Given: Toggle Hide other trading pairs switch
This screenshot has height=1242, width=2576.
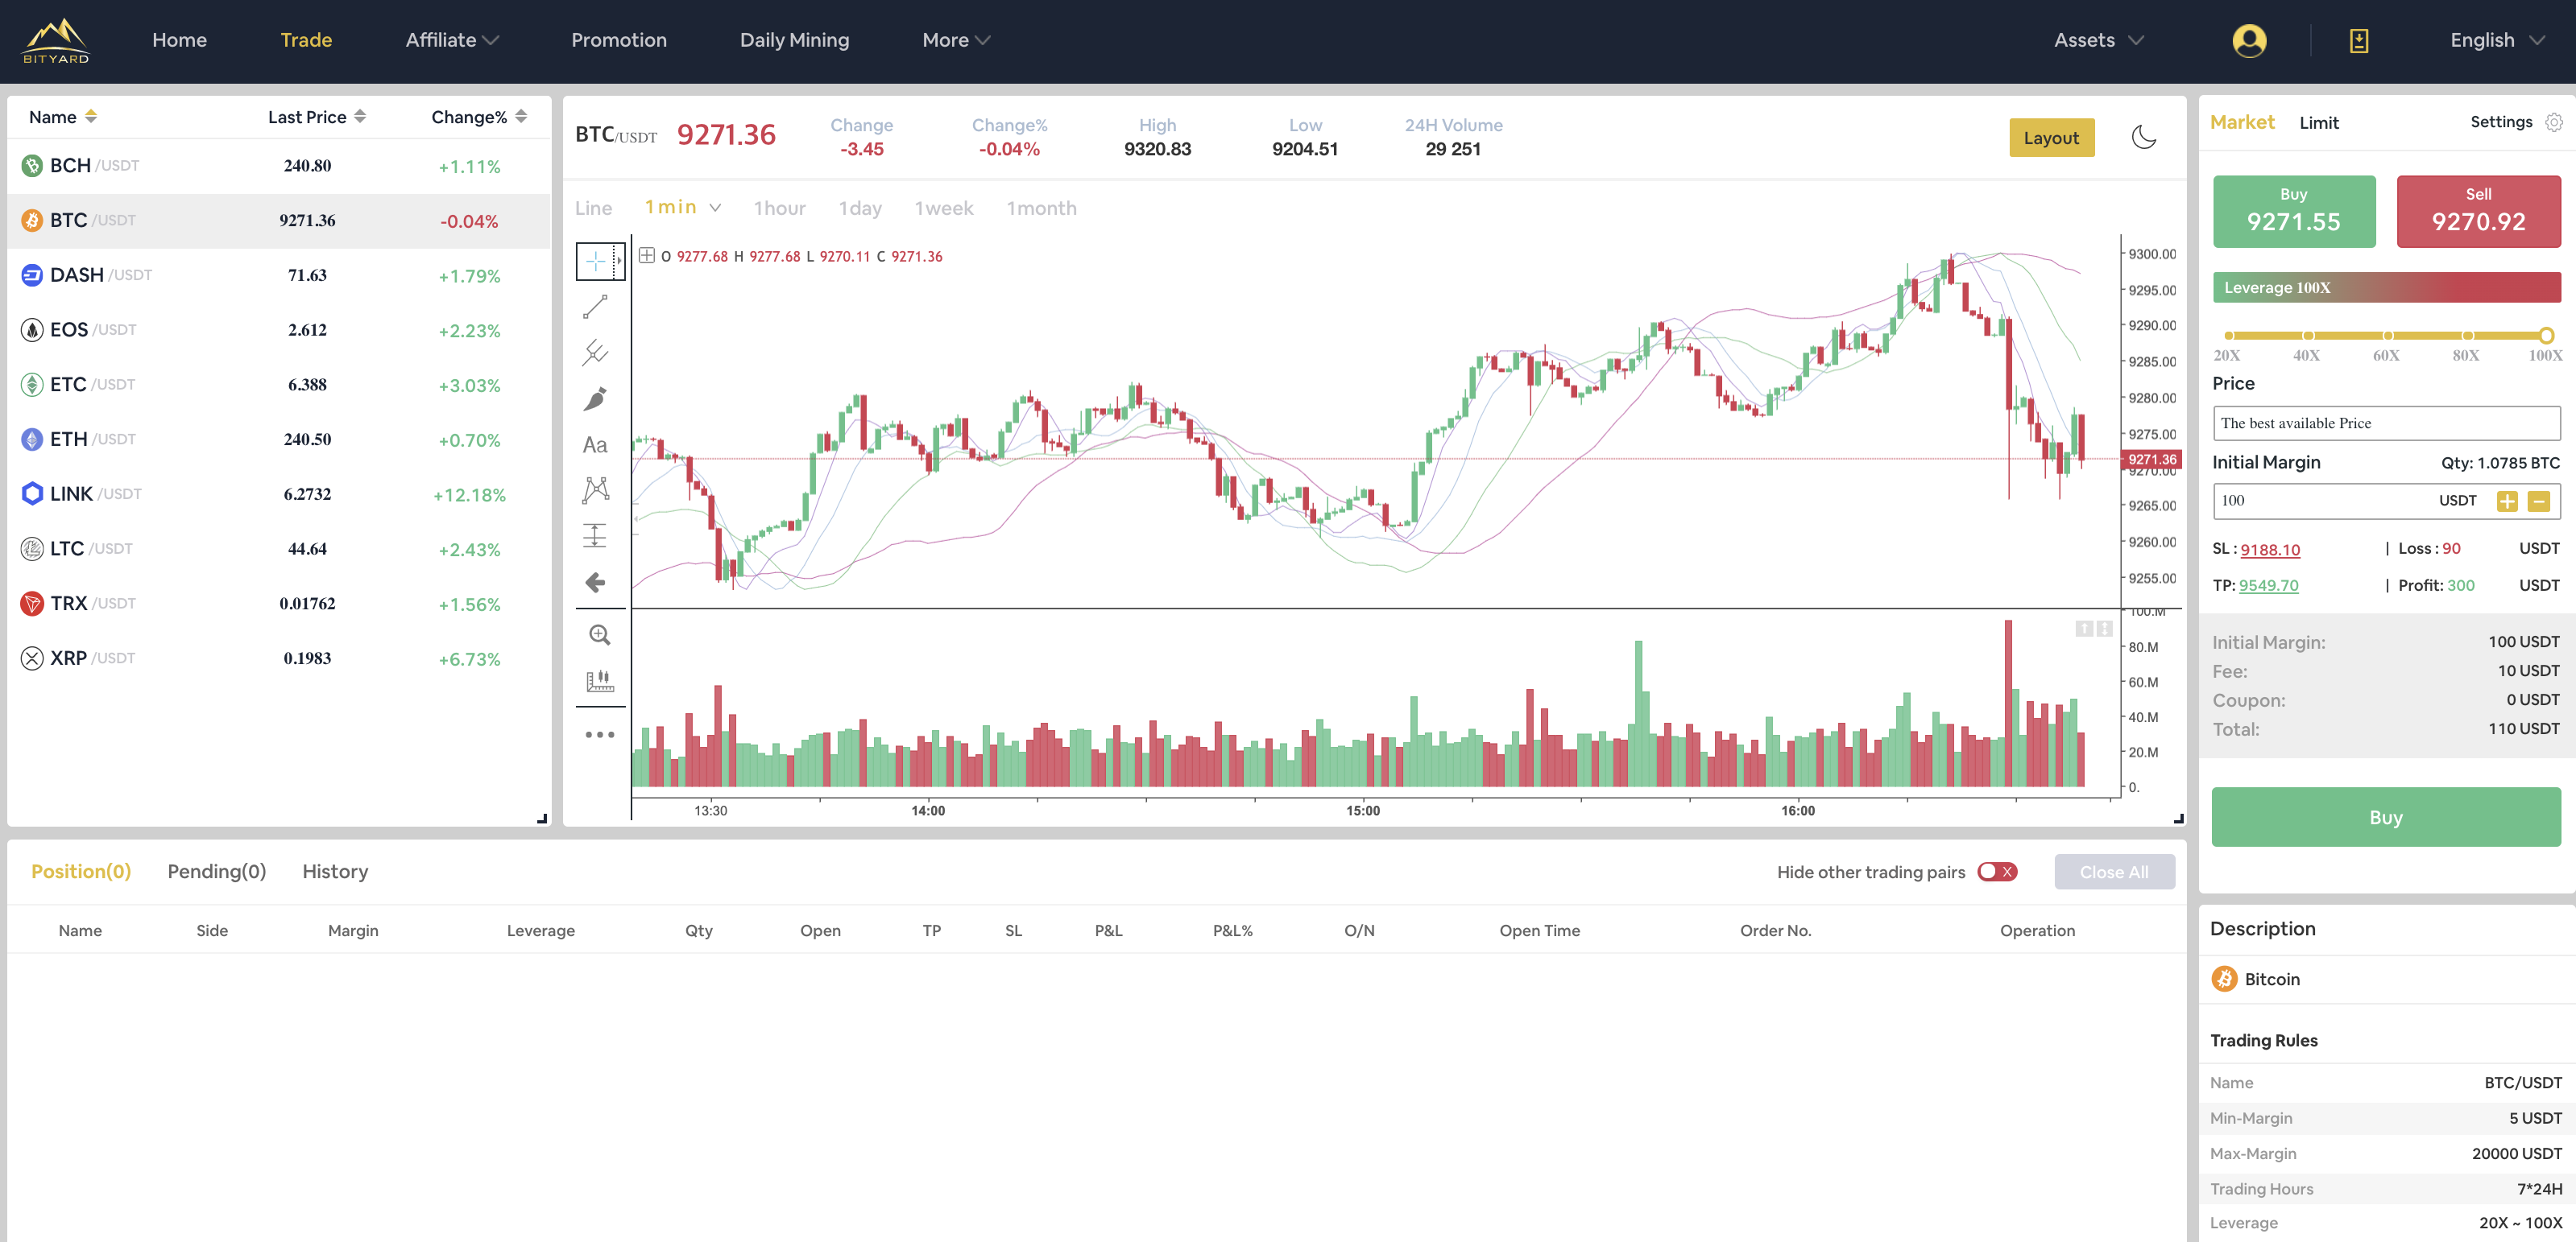Looking at the screenshot, I should 1996,871.
